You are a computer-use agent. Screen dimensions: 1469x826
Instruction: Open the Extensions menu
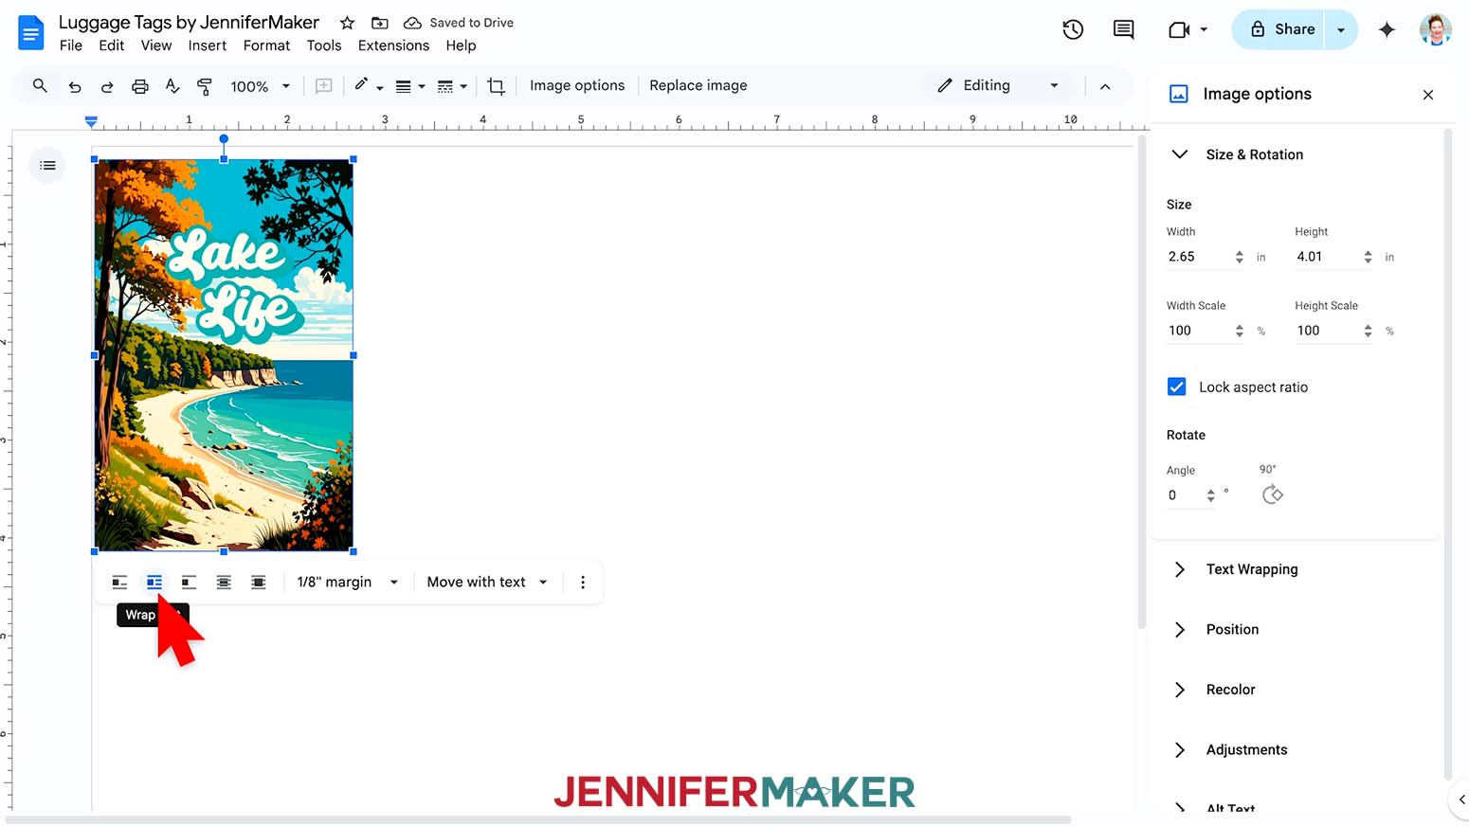pyautogui.click(x=393, y=45)
